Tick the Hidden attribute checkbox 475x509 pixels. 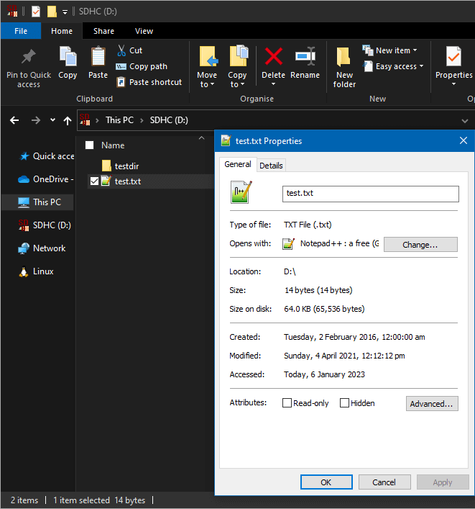(345, 403)
